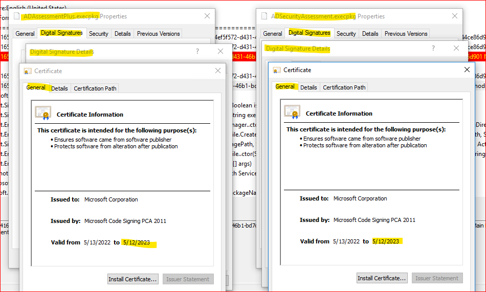This screenshot has width=486, height=292.
Task: Click 'Microsoft Corporation' in right Certificate dialog
Action: click(x=360, y=198)
